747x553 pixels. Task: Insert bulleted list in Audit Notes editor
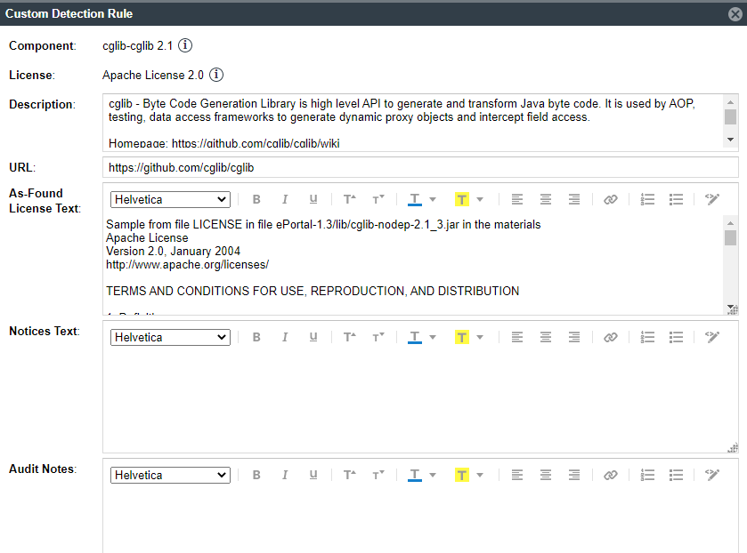pos(677,476)
